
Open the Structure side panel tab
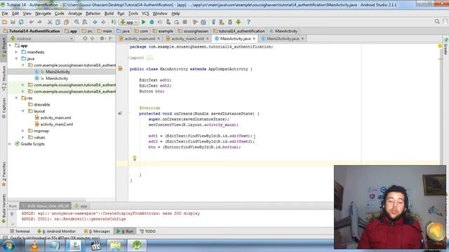(x=4, y=78)
